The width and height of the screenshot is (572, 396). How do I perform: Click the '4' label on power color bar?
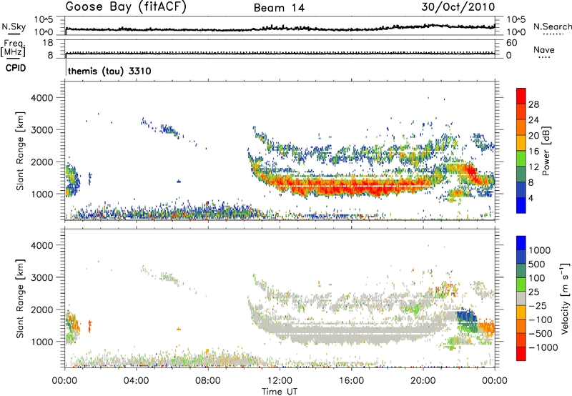pos(531,198)
